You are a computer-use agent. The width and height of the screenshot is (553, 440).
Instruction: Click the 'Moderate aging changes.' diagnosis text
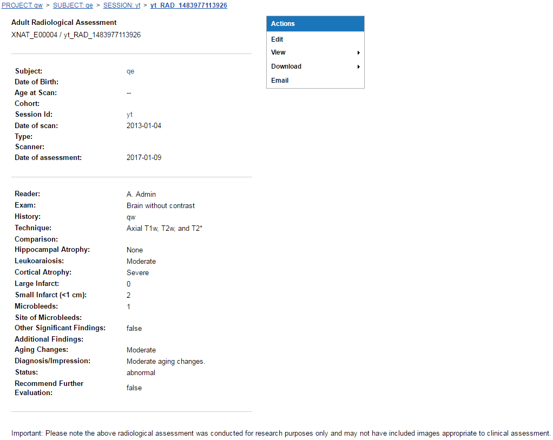166,362
